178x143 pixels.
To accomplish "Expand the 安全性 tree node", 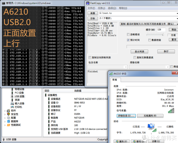I will click(5, 114).
